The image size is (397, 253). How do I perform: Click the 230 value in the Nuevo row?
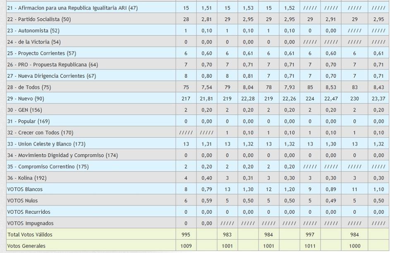point(354,99)
